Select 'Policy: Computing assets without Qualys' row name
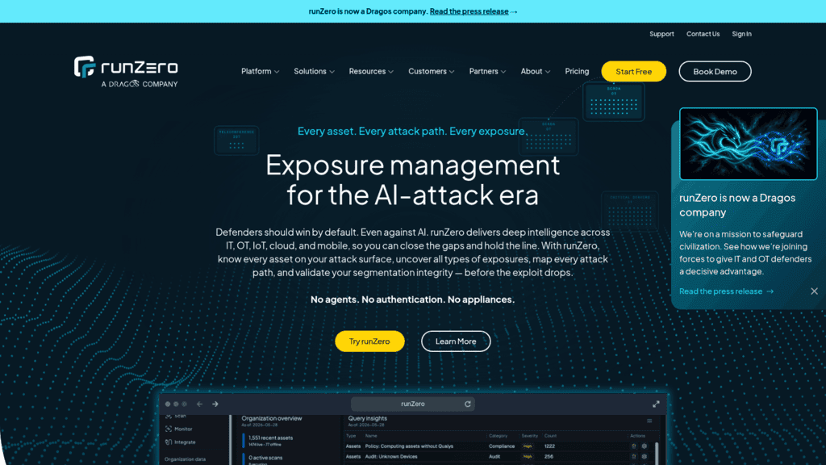Image resolution: width=826 pixels, height=465 pixels. tap(409, 446)
